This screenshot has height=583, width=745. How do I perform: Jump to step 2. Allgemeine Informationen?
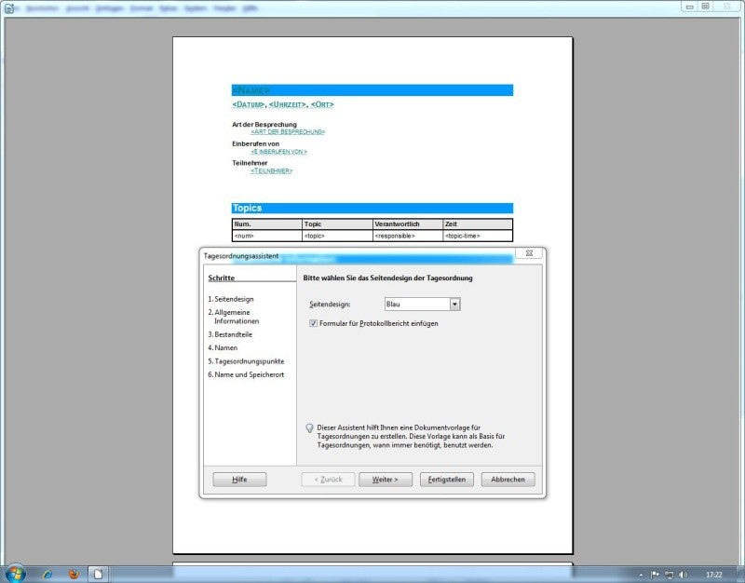pos(234,317)
